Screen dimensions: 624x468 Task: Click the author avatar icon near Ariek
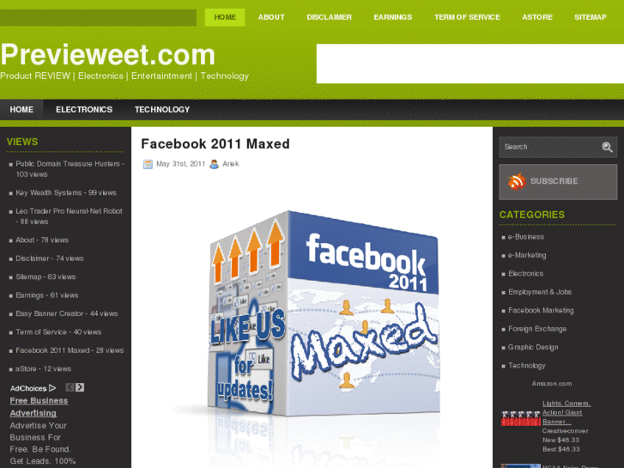point(214,164)
